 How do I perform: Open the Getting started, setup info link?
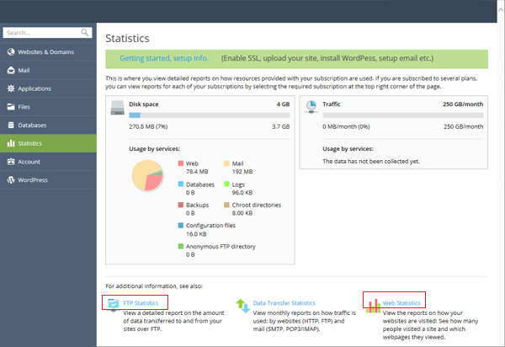pyautogui.click(x=164, y=59)
